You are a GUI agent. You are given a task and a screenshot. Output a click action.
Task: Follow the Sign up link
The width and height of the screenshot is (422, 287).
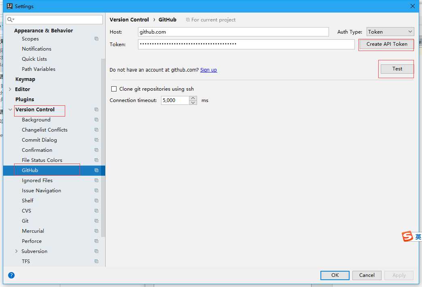pos(208,70)
